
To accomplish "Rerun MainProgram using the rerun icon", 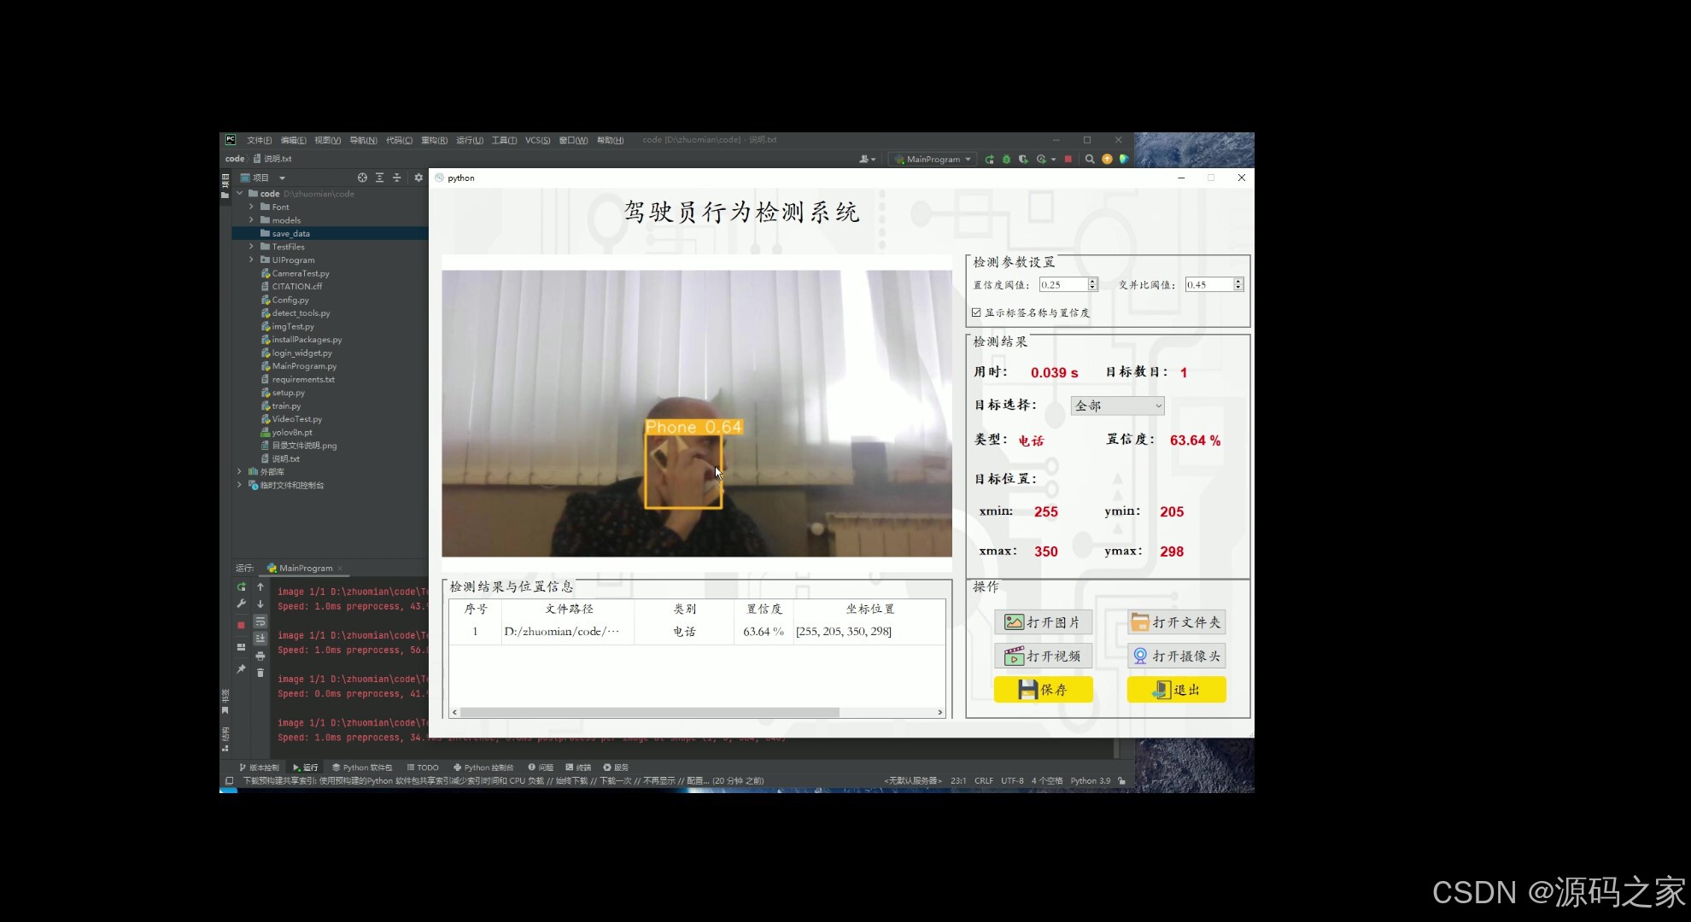I will pos(241,586).
